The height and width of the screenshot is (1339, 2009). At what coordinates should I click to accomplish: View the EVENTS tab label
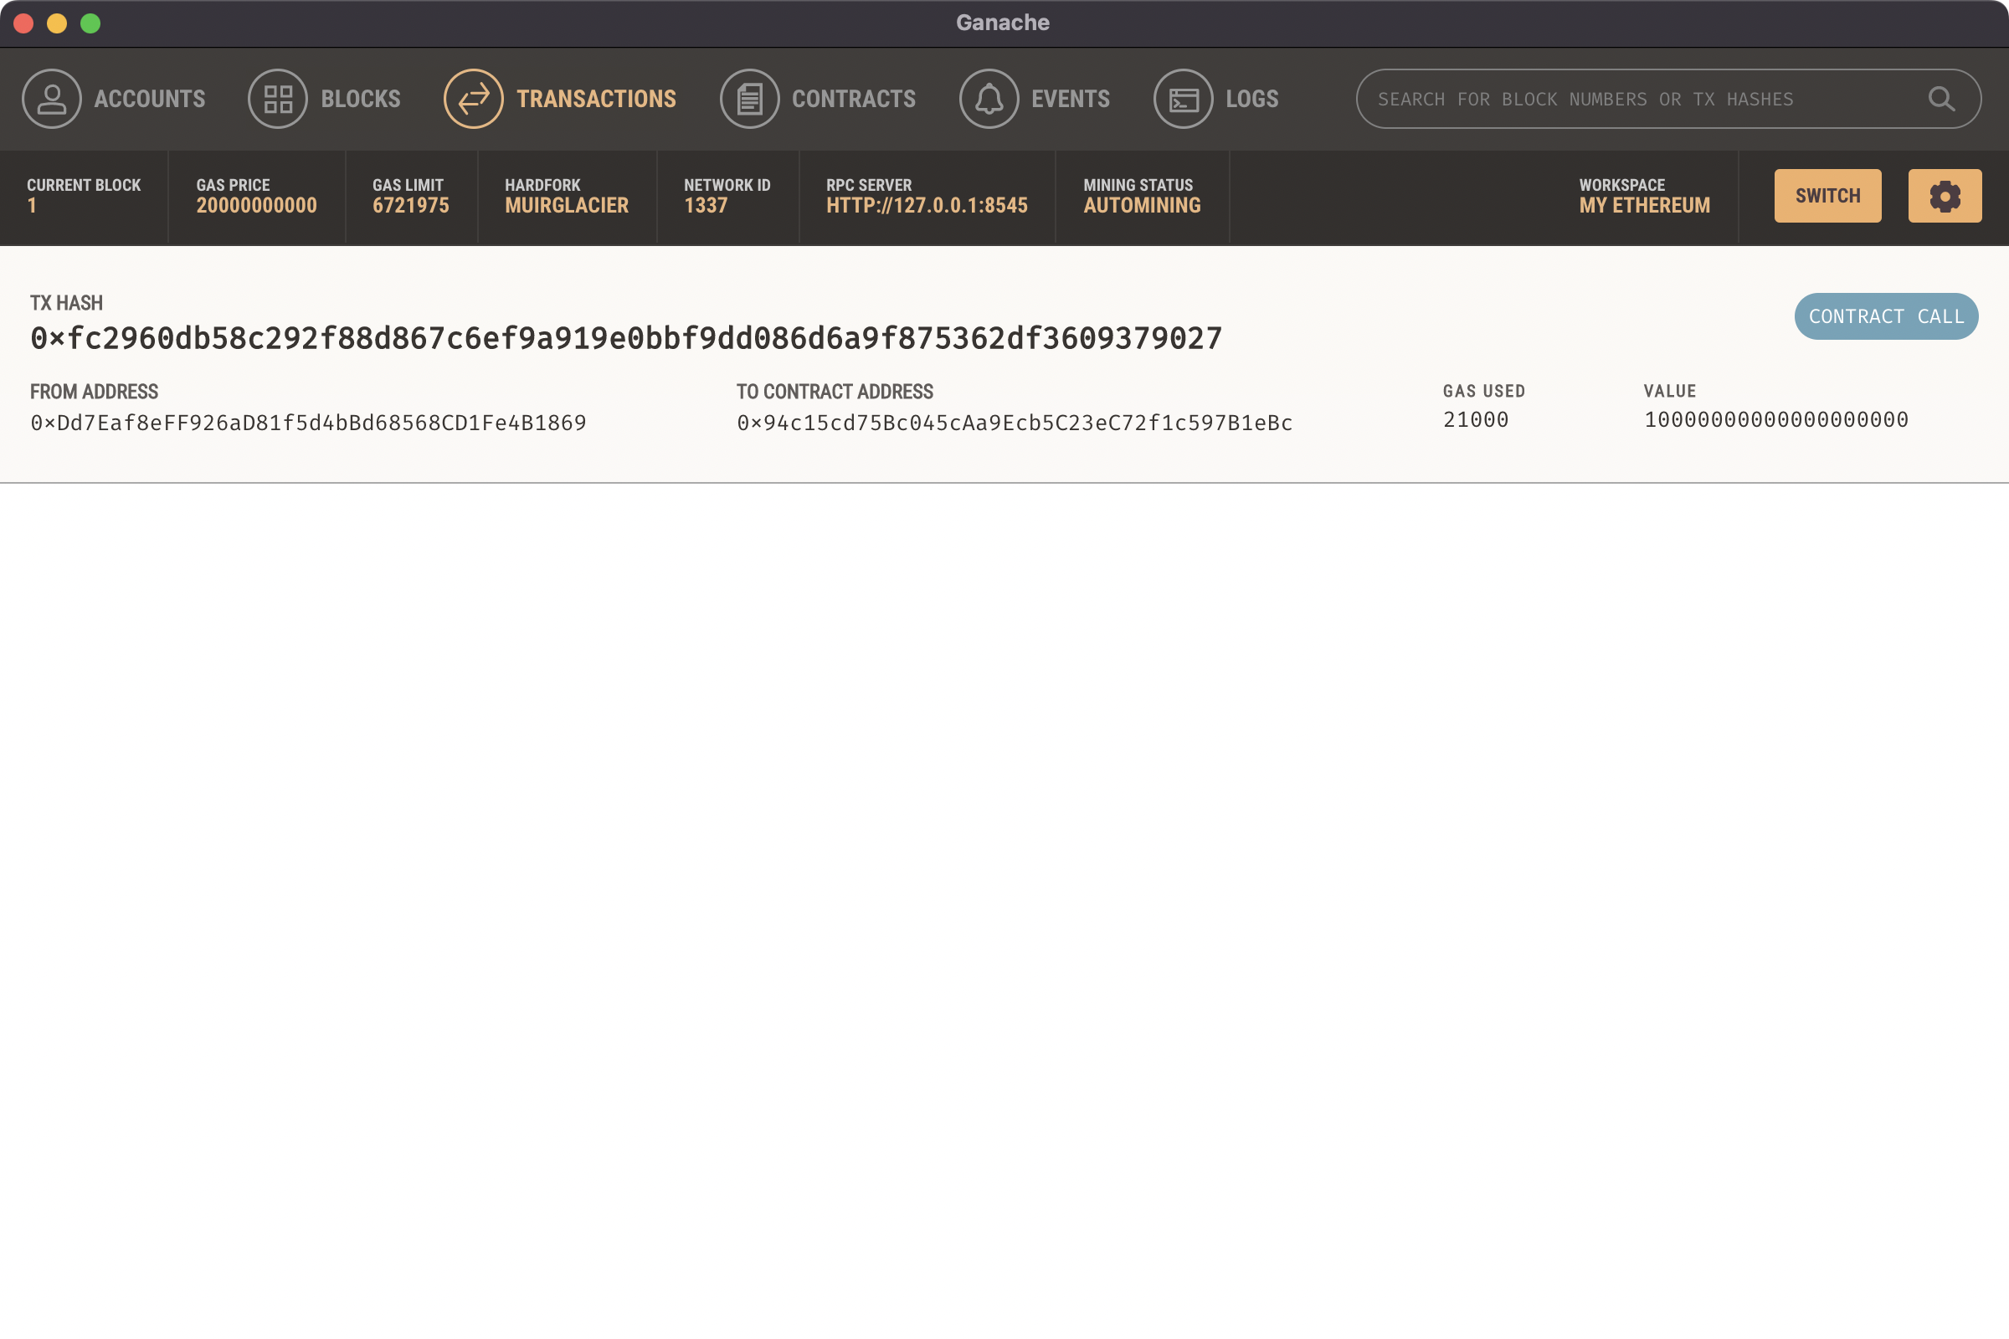point(1071,99)
